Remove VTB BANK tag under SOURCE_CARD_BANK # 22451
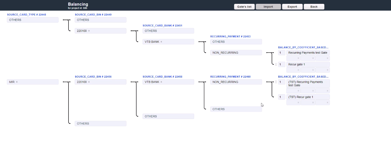 [161, 42]
